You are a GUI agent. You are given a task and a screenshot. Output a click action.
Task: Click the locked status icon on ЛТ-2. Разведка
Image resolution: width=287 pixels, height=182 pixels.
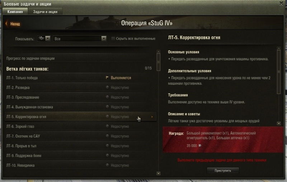click(x=107, y=87)
